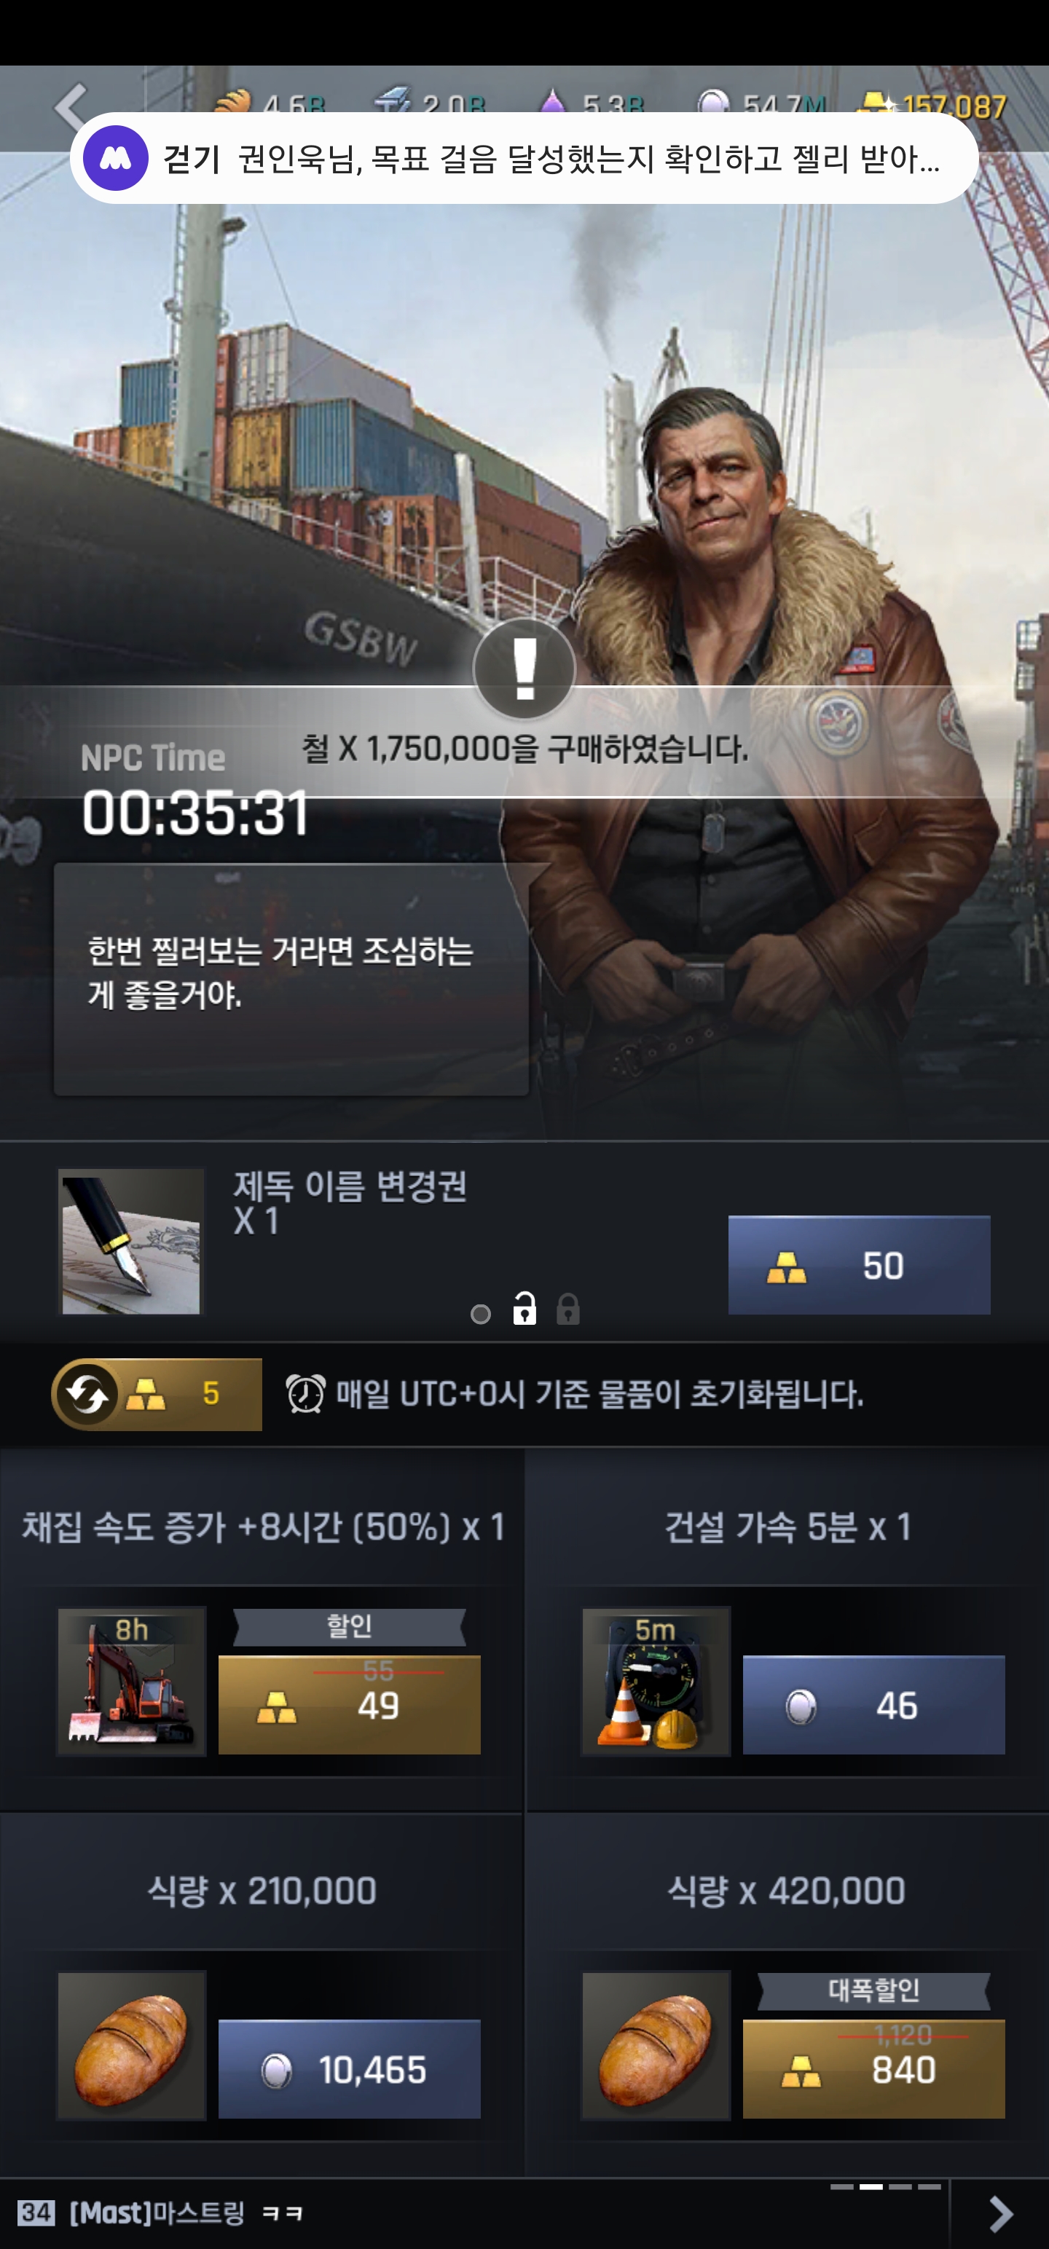
Task: Expand chat with the right chevron arrow
Action: [1000, 2213]
